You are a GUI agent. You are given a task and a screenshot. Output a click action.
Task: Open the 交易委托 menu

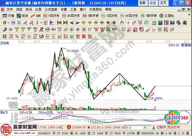click(x=95, y=9)
